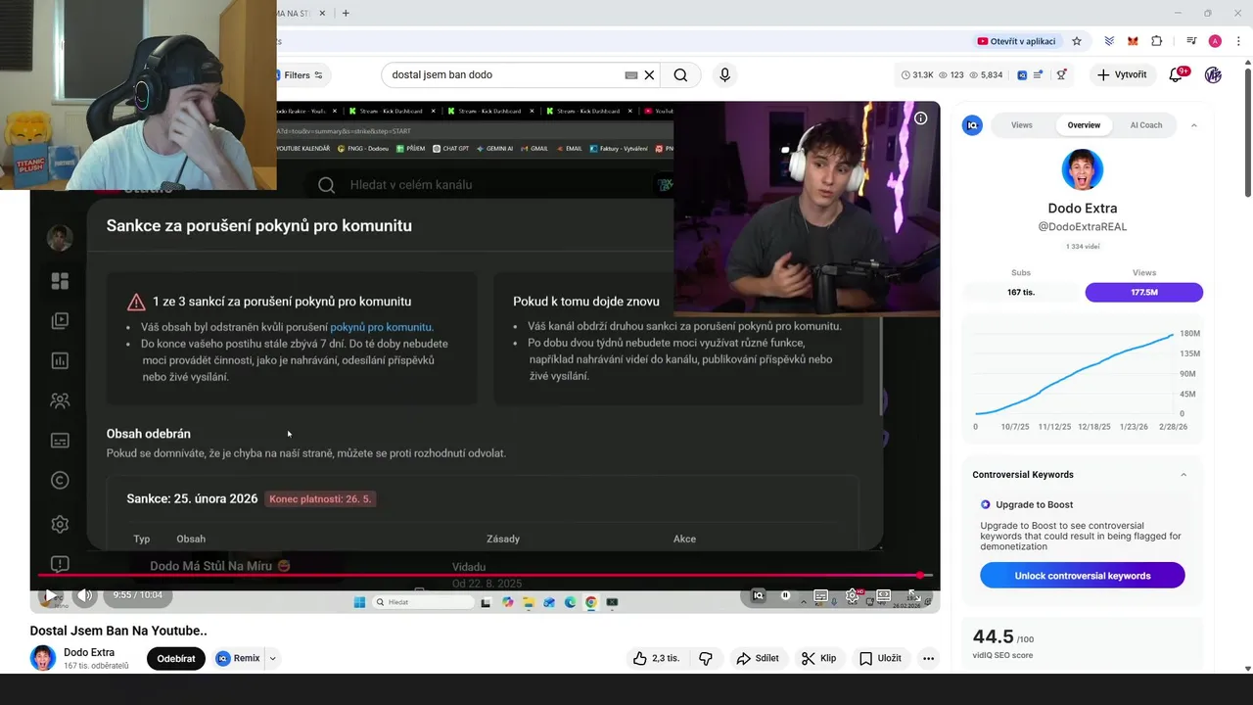Click @DodoExtraREAL handle
The height and width of the screenshot is (705, 1253).
tap(1083, 227)
